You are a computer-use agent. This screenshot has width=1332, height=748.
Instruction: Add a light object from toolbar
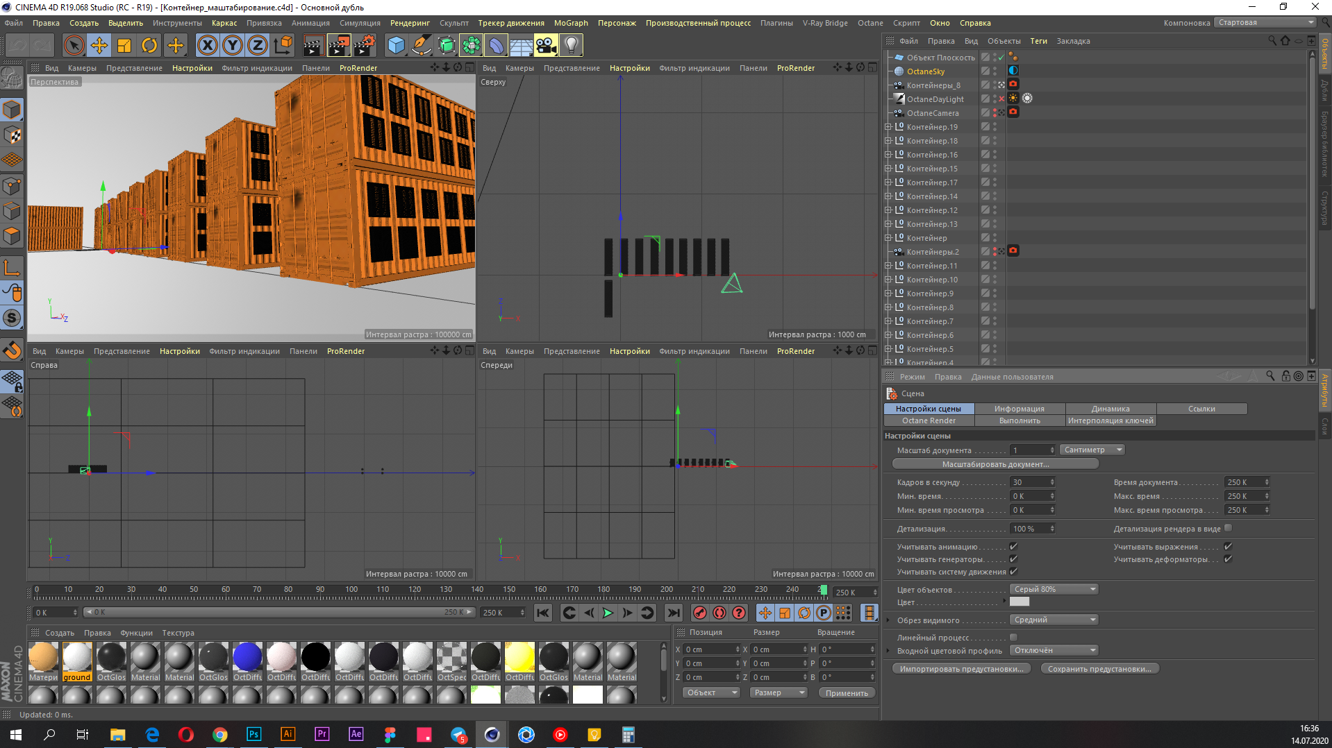571,46
